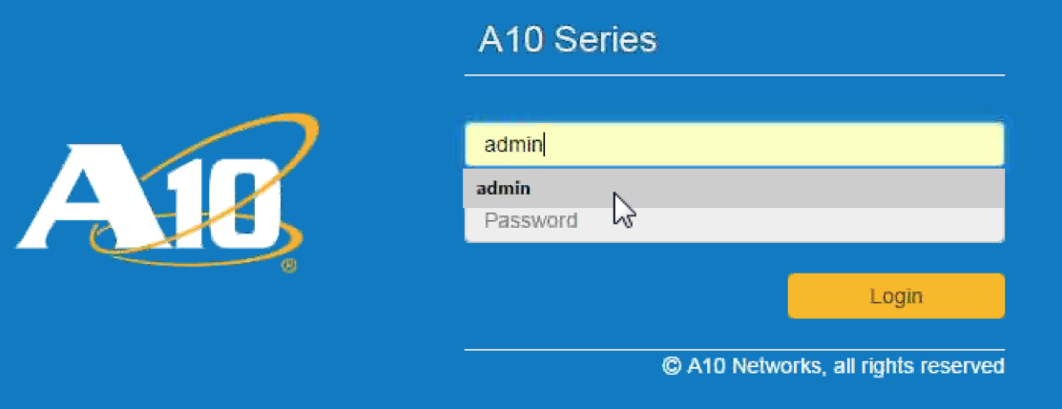
Task: Click the copyright symbol in the footer
Action: click(672, 366)
